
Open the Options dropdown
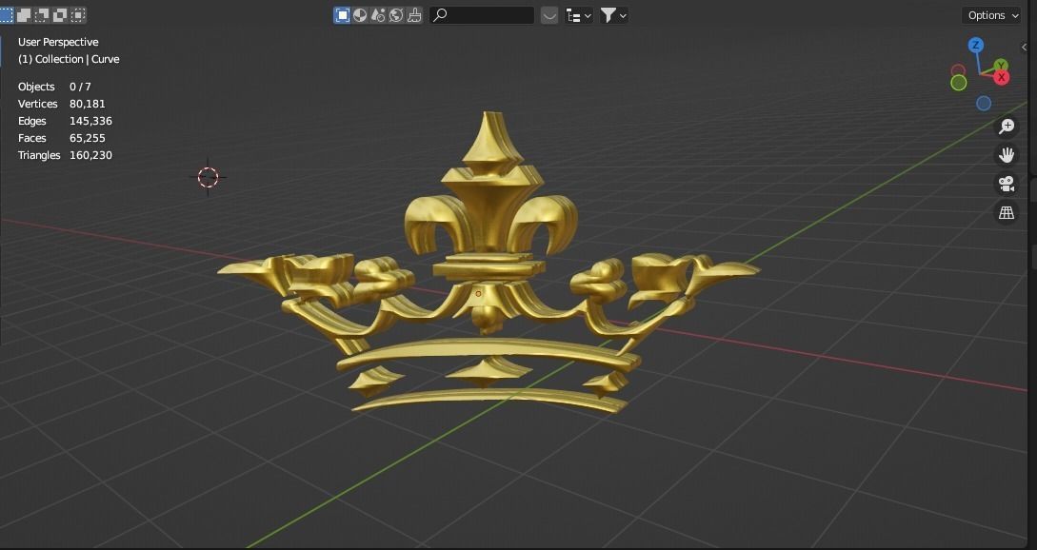(x=991, y=15)
